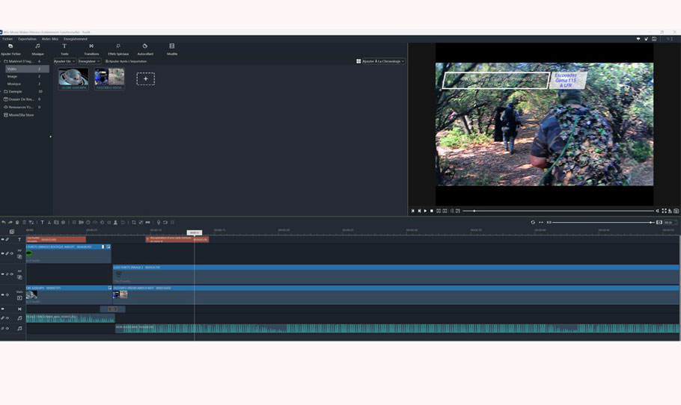Open the Ajouter Fichier import tool
681x405 pixels.
click(10, 49)
